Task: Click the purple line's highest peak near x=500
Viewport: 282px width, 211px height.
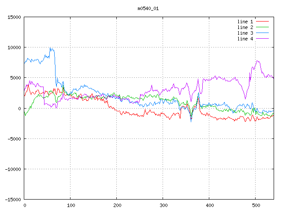Action: coord(257,61)
